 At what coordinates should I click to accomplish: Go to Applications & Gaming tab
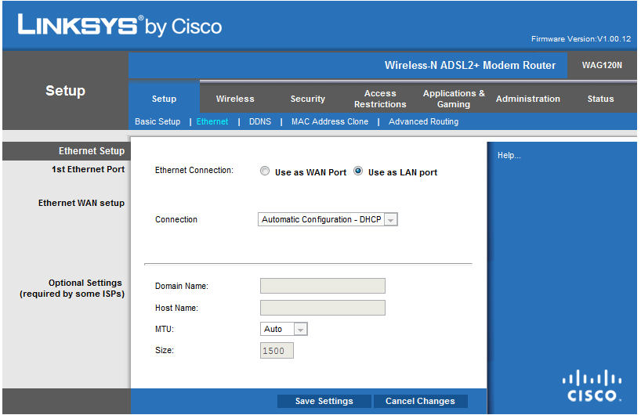click(454, 99)
